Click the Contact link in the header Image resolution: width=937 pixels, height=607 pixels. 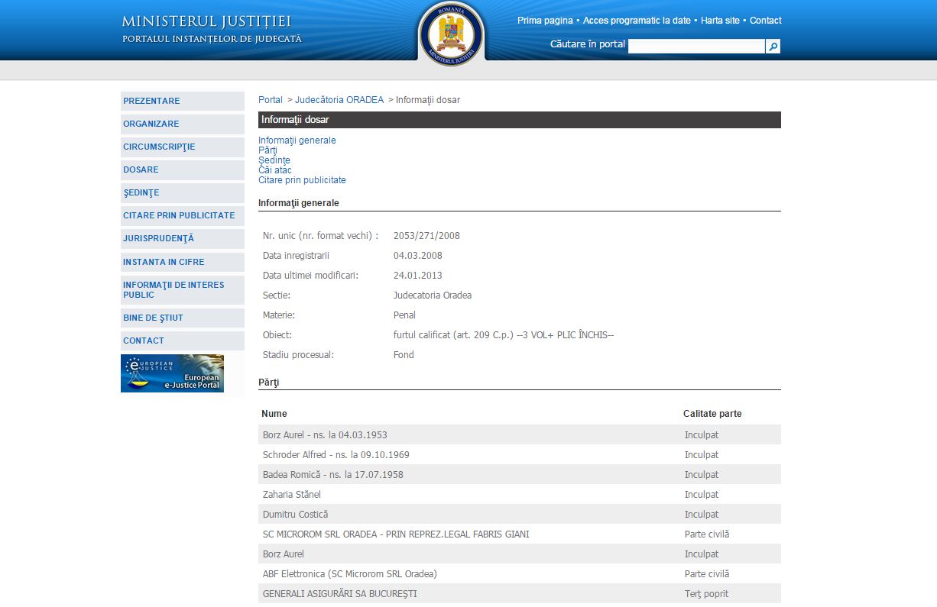click(x=766, y=21)
